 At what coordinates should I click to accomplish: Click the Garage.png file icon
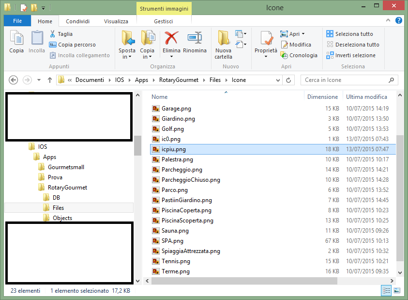pyautogui.click(x=156, y=109)
